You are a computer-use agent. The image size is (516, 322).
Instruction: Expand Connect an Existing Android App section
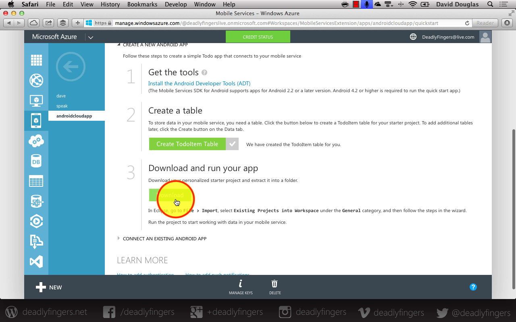coord(119,238)
